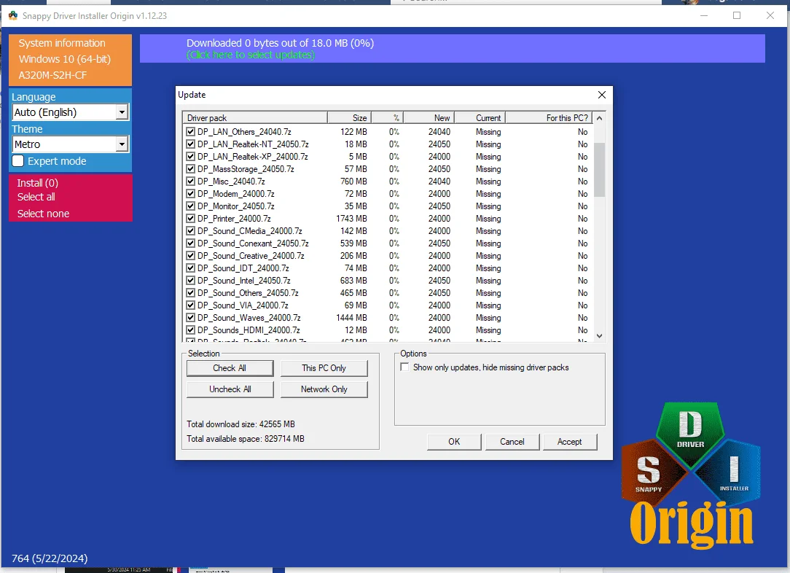Click the download progress bar
The image size is (790, 573).
tap(452, 48)
